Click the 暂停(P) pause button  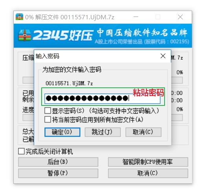(x=58, y=173)
